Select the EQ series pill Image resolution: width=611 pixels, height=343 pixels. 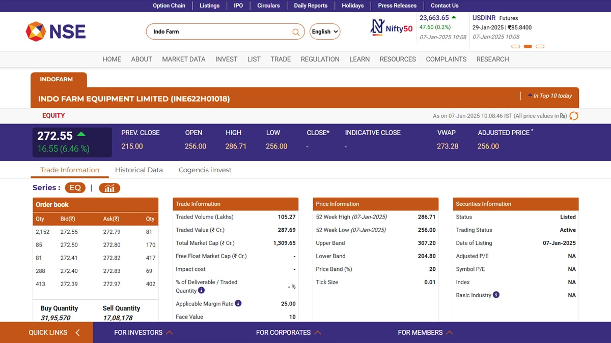[75, 188]
